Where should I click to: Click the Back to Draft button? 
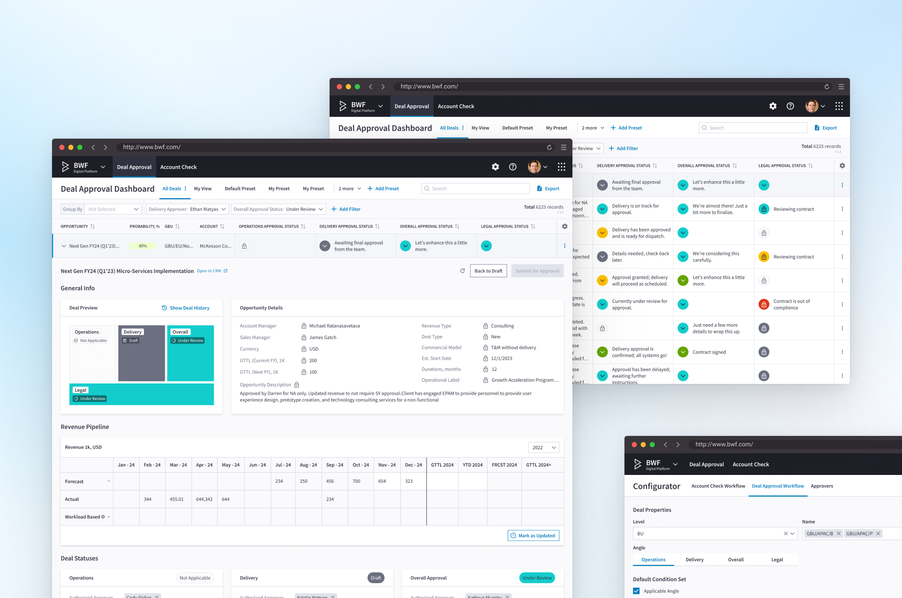click(488, 270)
